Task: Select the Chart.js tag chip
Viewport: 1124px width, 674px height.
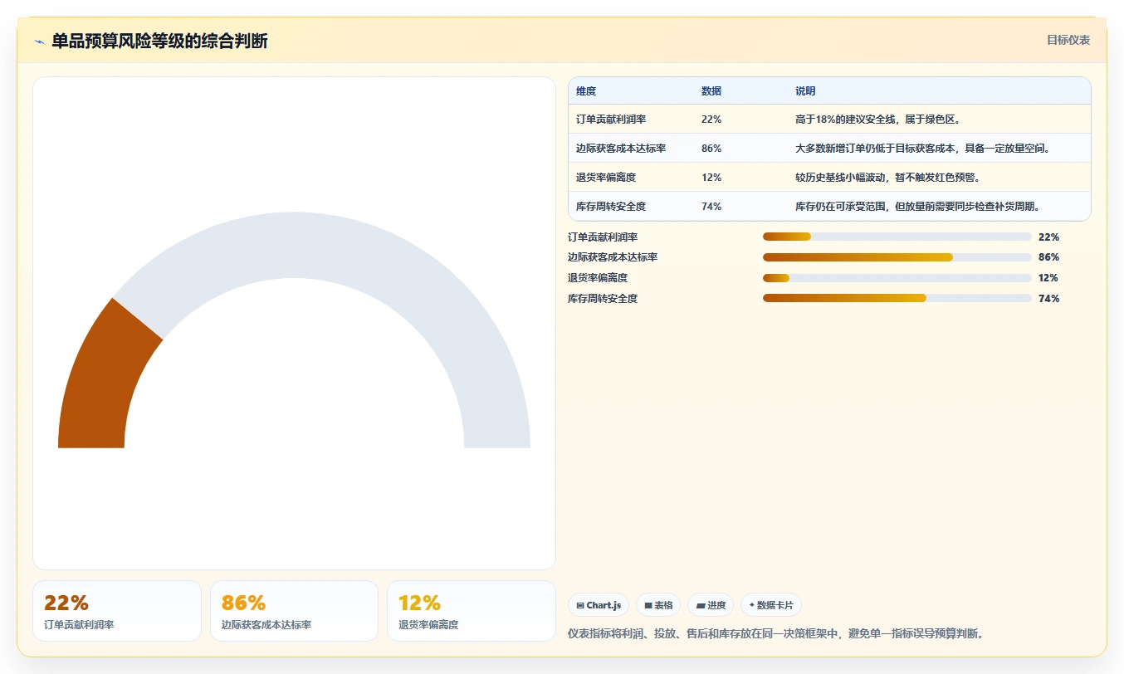Action: click(599, 605)
